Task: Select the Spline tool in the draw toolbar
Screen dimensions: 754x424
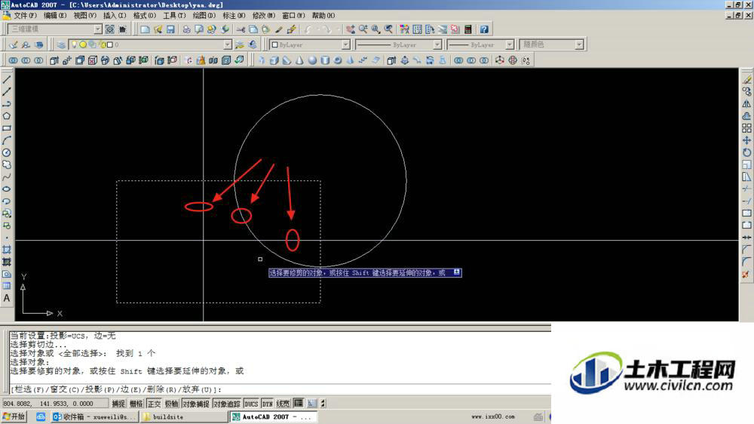Action: pos(7,177)
